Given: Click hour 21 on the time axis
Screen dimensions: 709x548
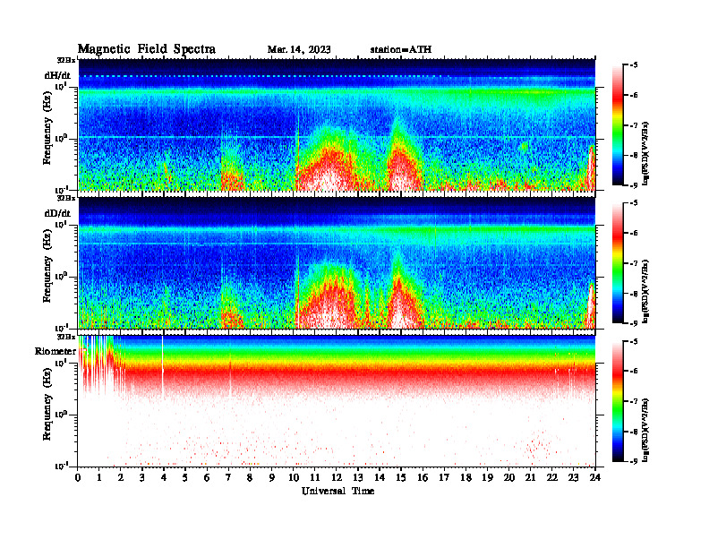Looking at the screenshot, I should (x=530, y=478).
